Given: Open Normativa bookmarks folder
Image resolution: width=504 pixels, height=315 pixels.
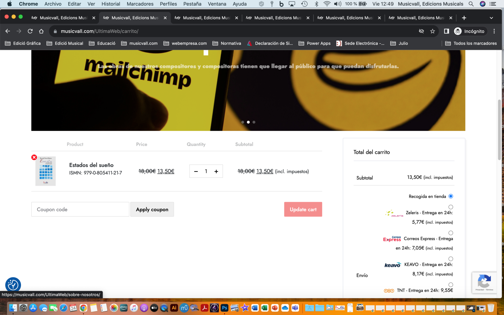Looking at the screenshot, I should [227, 43].
